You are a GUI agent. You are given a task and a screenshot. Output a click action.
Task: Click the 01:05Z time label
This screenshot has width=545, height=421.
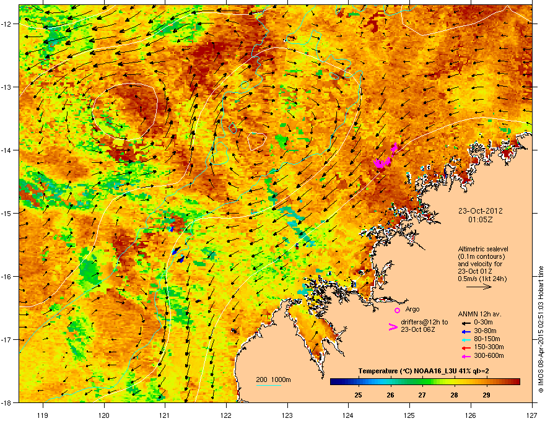coord(481,220)
